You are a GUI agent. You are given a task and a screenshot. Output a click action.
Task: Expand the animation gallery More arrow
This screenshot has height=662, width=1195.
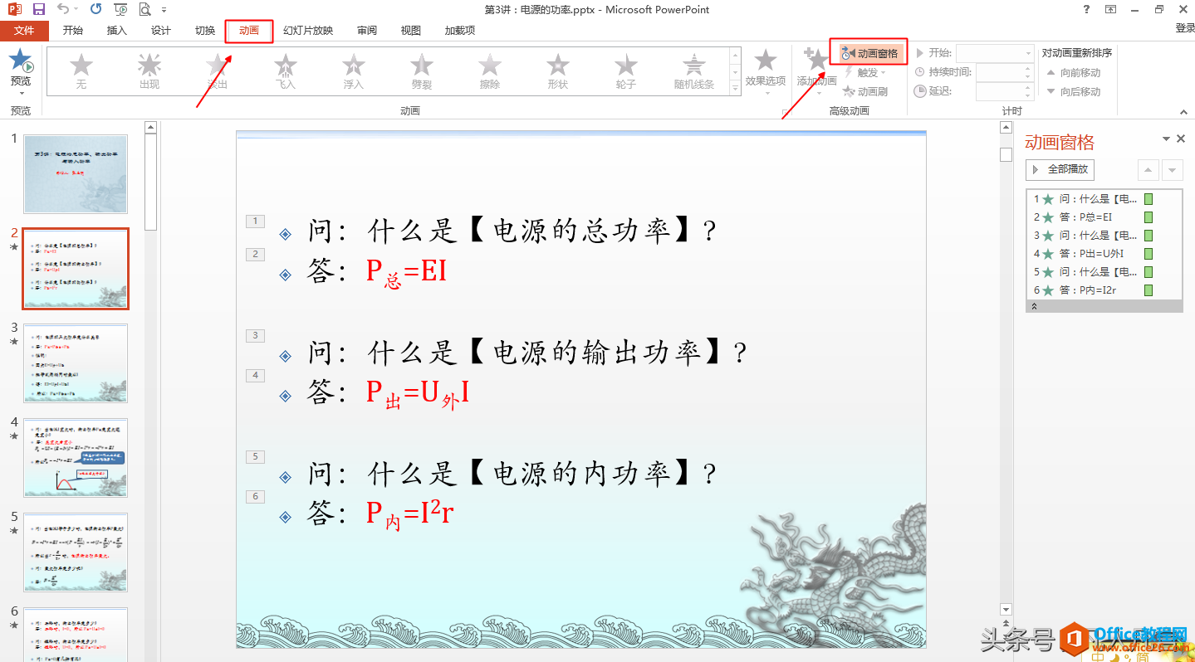[x=735, y=88]
